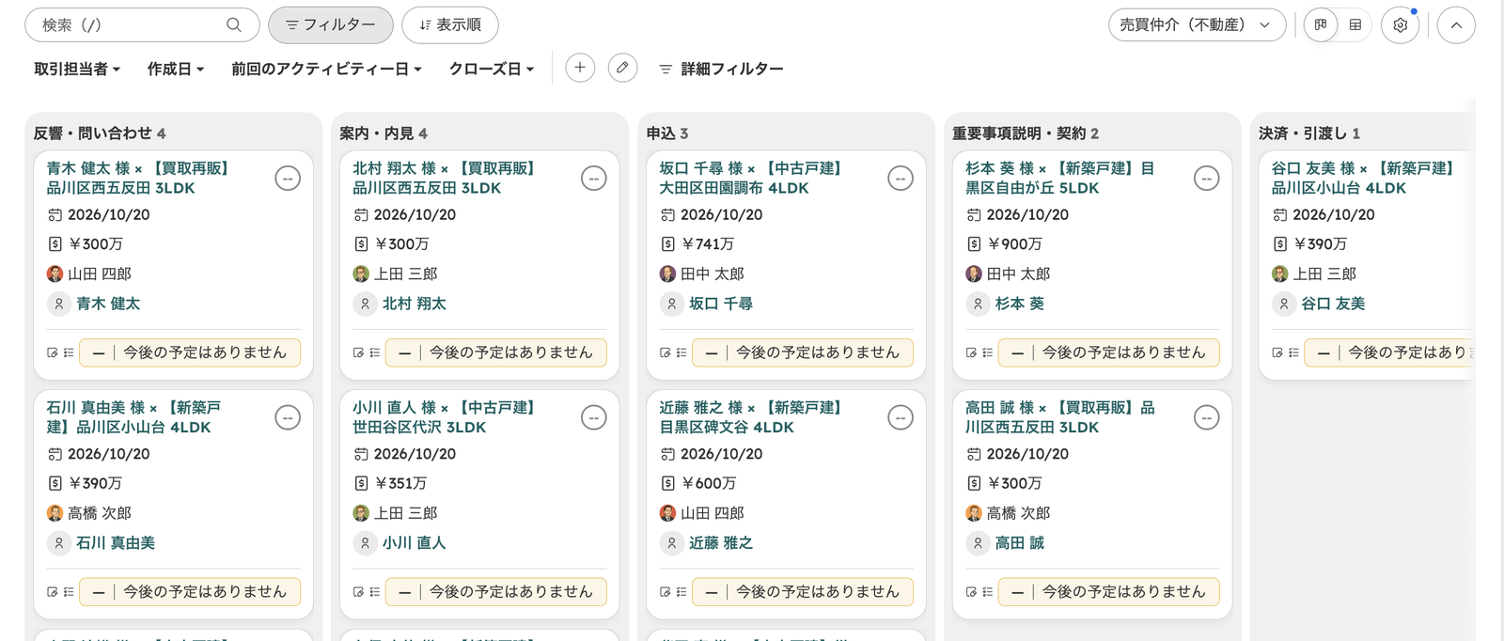Viewport: 1504px width, 641px height.
Task: Open the action menu on 杉本 葵 card
Action: coord(1207,178)
